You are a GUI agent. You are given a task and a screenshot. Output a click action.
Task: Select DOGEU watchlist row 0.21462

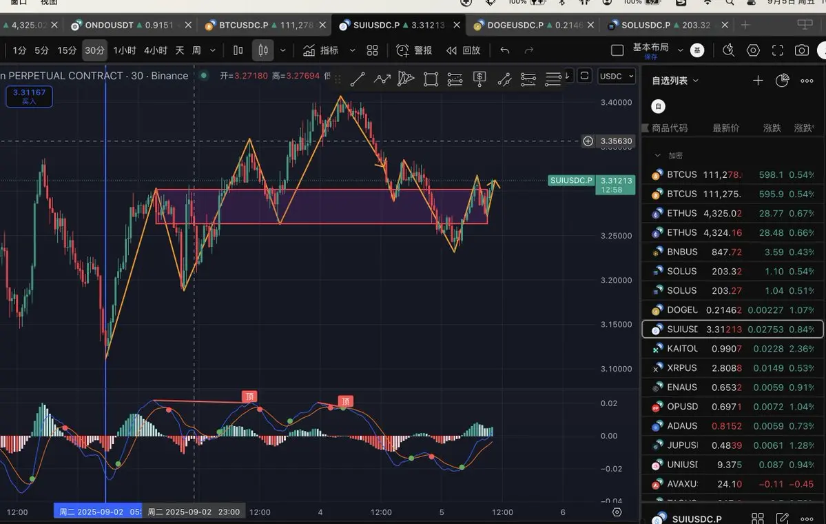pyautogui.click(x=732, y=310)
